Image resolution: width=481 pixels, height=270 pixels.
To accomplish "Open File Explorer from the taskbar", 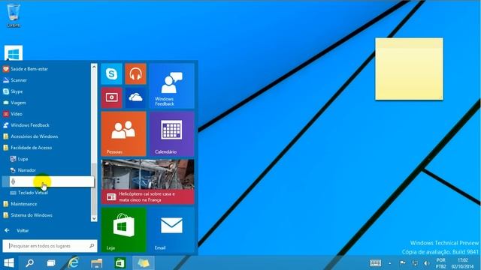I will [97, 263].
